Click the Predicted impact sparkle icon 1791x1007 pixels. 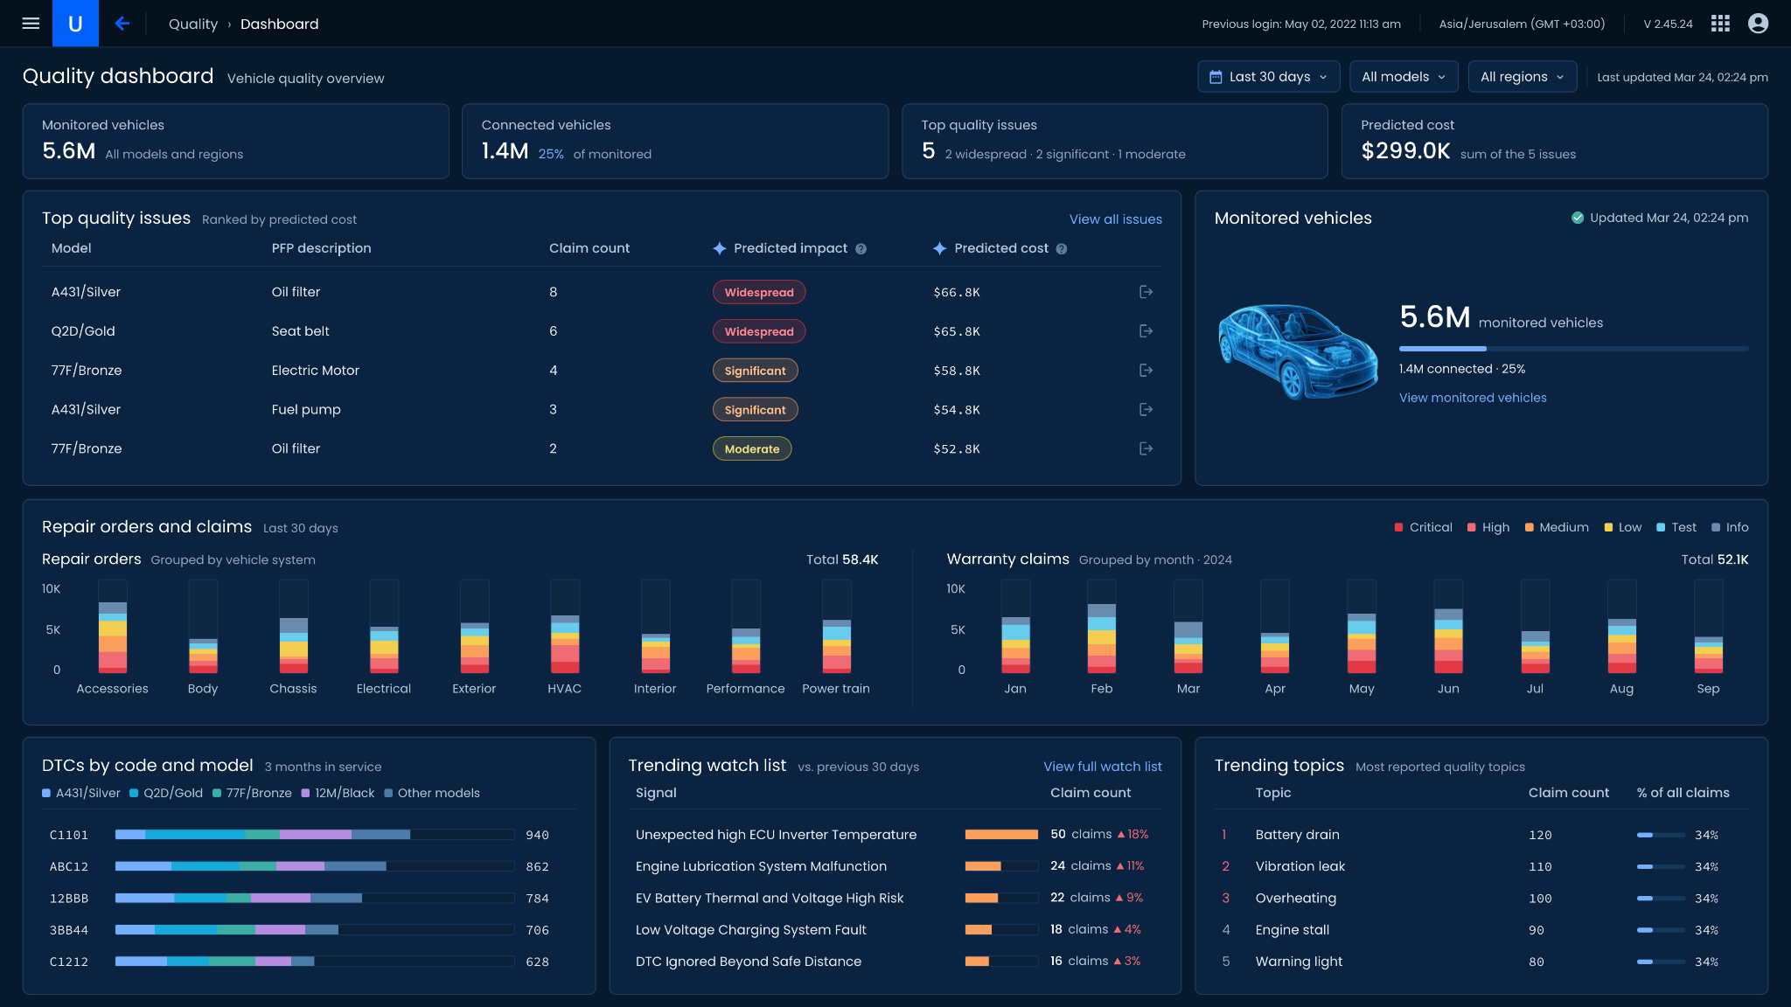point(719,249)
